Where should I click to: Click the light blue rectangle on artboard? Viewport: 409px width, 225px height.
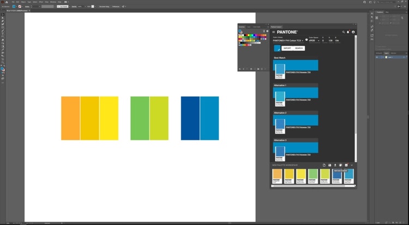click(x=209, y=118)
